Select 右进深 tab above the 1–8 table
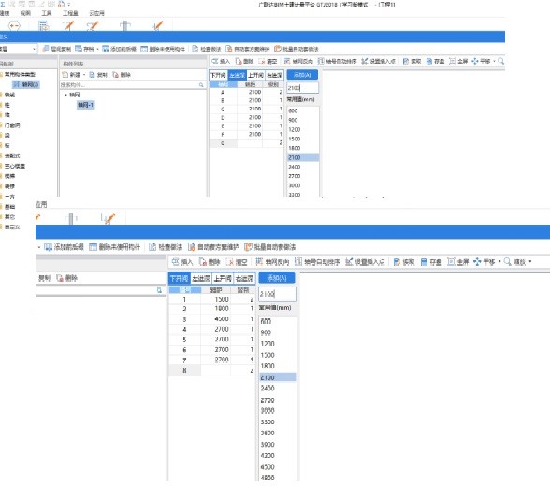The image size is (550, 486). 244,278
